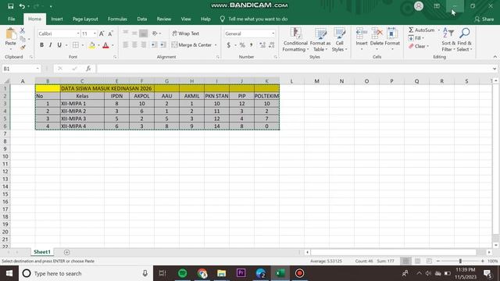The image size is (500, 281).
Task: Toggle Center alignment
Action: tap(134, 45)
